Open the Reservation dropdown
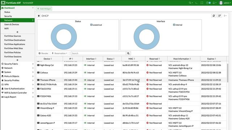The image size is (232, 130). 59,53
